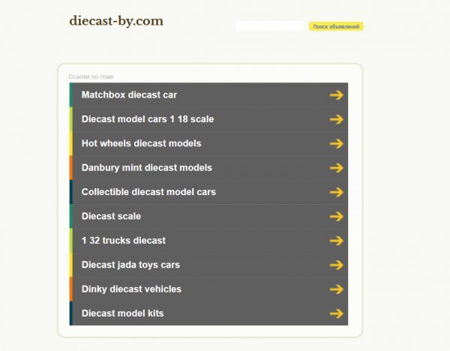Click the arrow icon beside Diecast model kits
Viewport: 450px width, 351px height.
click(336, 313)
